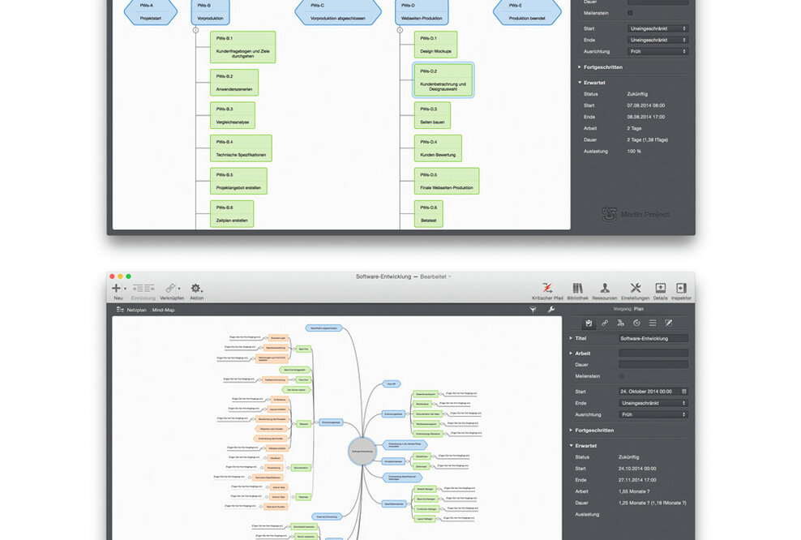
Task: Open the Aktion gear menu
Action: (195, 289)
